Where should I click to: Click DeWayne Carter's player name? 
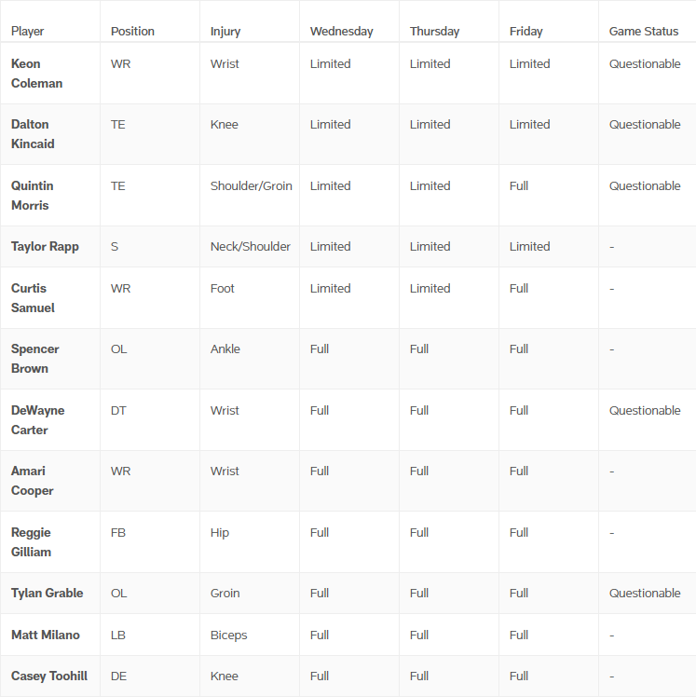pos(37,420)
